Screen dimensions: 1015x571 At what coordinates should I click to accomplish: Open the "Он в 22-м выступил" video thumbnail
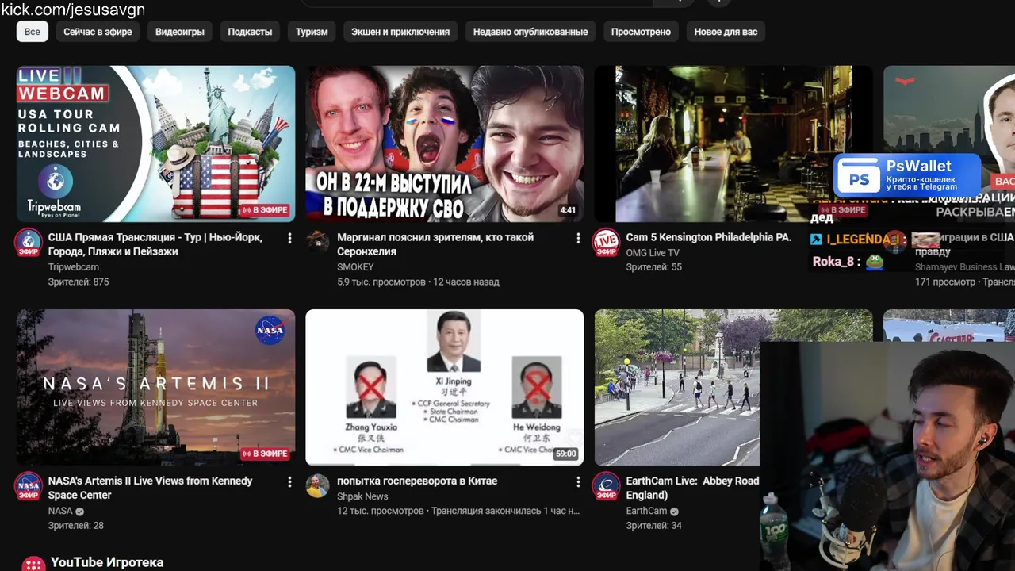tap(445, 144)
